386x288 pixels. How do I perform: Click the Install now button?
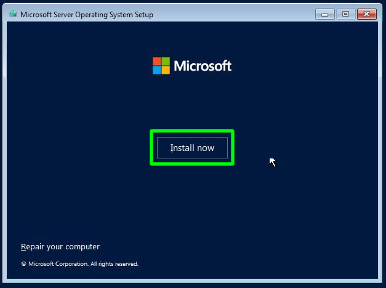pos(192,148)
